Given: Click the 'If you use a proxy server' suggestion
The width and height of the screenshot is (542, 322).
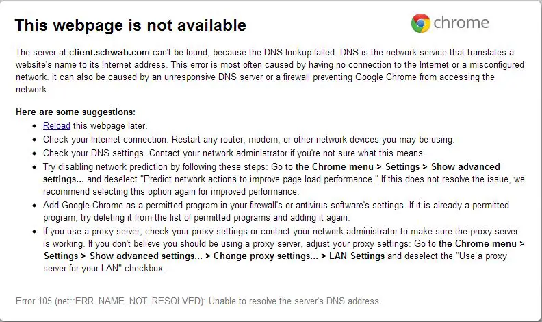Looking at the screenshot, I should click(284, 249).
